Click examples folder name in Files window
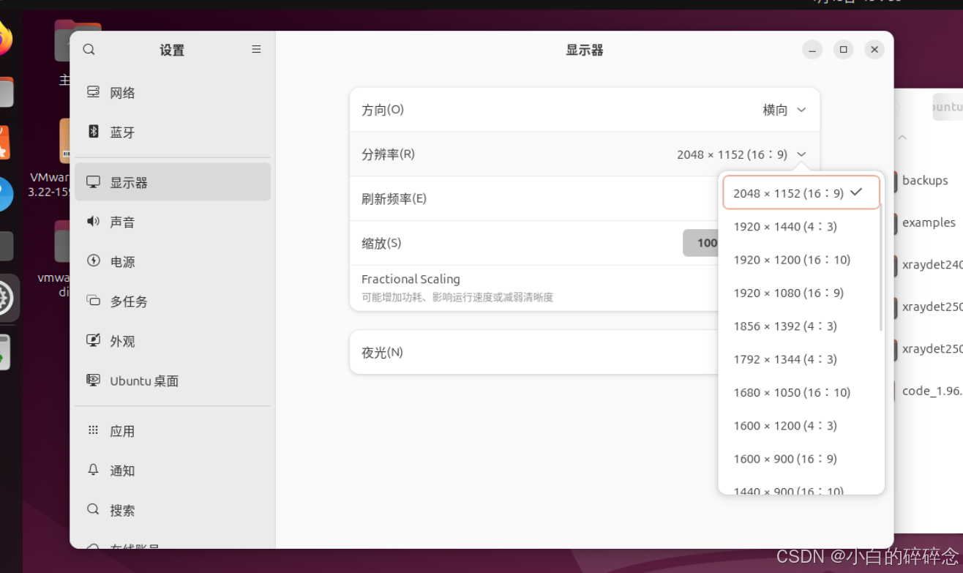 click(929, 222)
